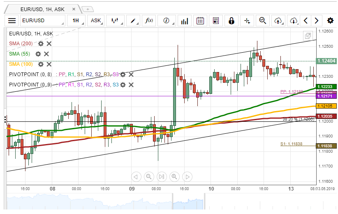Click the 1.11838 S1 price tag

coord(326,146)
